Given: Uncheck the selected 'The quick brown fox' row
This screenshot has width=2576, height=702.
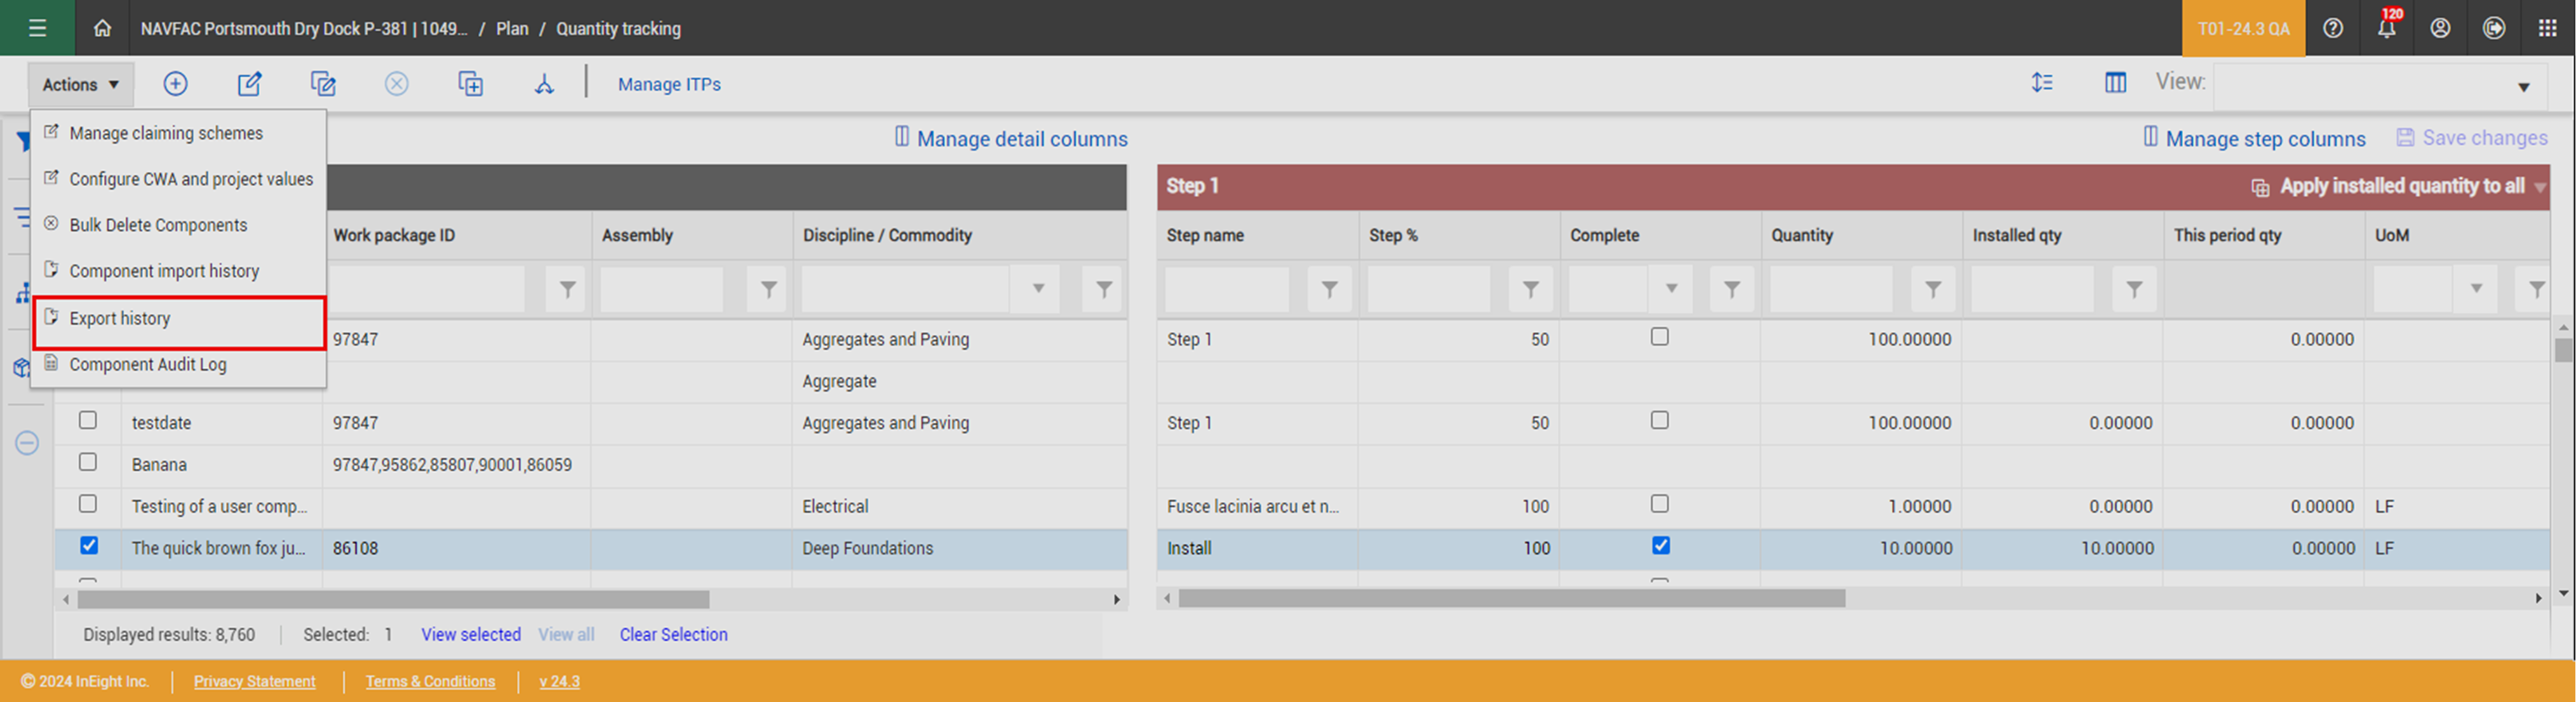Looking at the screenshot, I should [x=89, y=546].
